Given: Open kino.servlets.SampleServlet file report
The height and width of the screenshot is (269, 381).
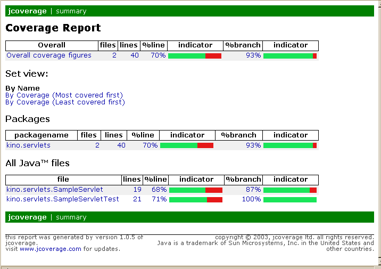Looking at the screenshot, I should coord(55,189).
